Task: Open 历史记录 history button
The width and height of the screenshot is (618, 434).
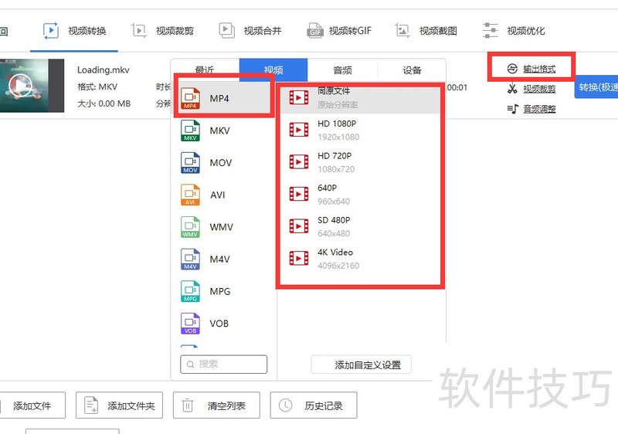Action: click(x=307, y=405)
